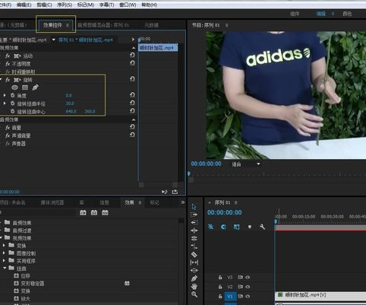The image size is (366, 305).
Task: Select the Hand tool
Action: [194, 287]
